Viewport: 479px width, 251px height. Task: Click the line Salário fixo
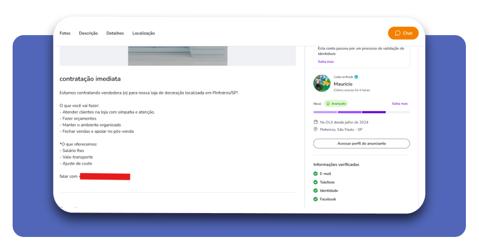pos(72,151)
